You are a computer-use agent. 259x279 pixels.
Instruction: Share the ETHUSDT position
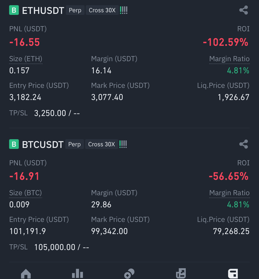click(x=243, y=10)
